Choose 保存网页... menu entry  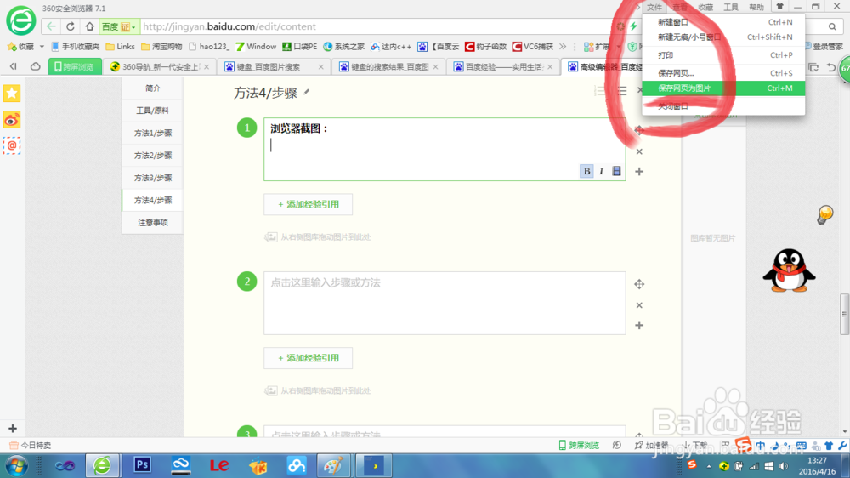723,72
